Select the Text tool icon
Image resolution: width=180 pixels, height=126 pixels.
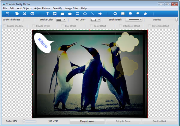click(x=47, y=14)
